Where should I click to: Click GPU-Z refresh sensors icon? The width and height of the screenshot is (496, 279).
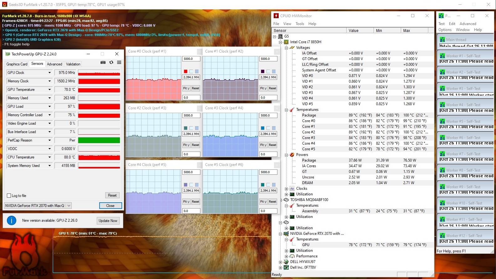tap(111, 63)
